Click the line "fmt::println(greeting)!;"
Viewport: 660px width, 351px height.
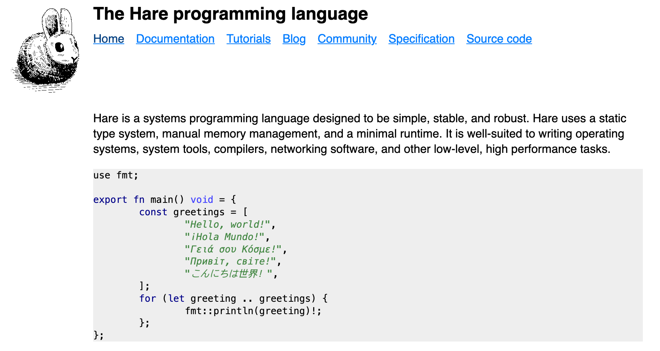[x=253, y=311]
